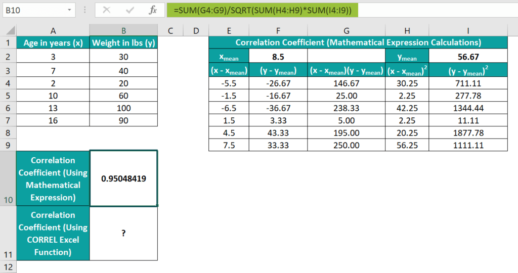The width and height of the screenshot is (518, 273).
Task: Select column C header
Action: [170, 31]
